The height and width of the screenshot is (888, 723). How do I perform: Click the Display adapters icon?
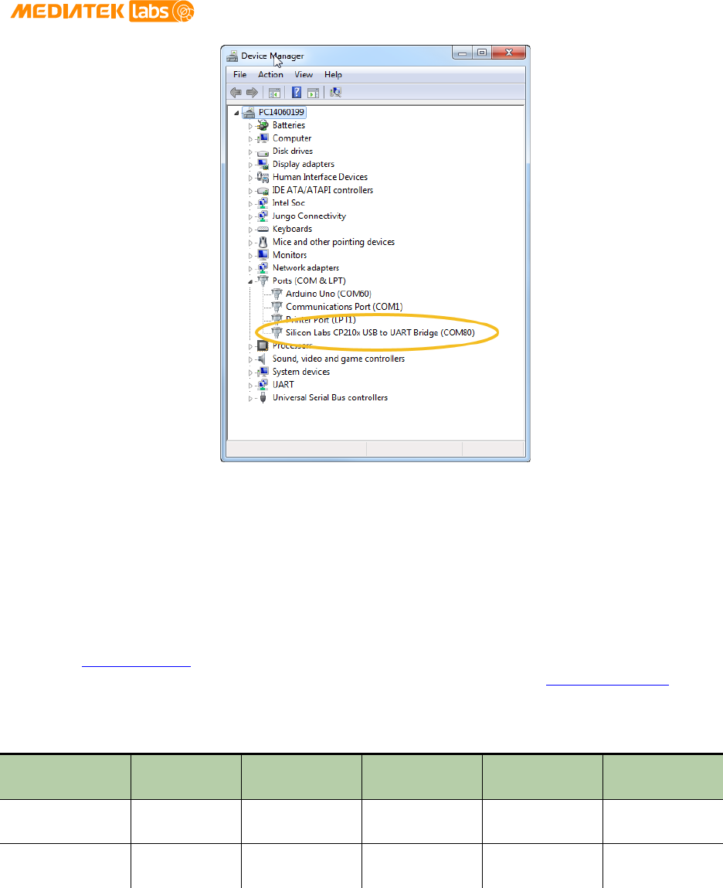(263, 165)
